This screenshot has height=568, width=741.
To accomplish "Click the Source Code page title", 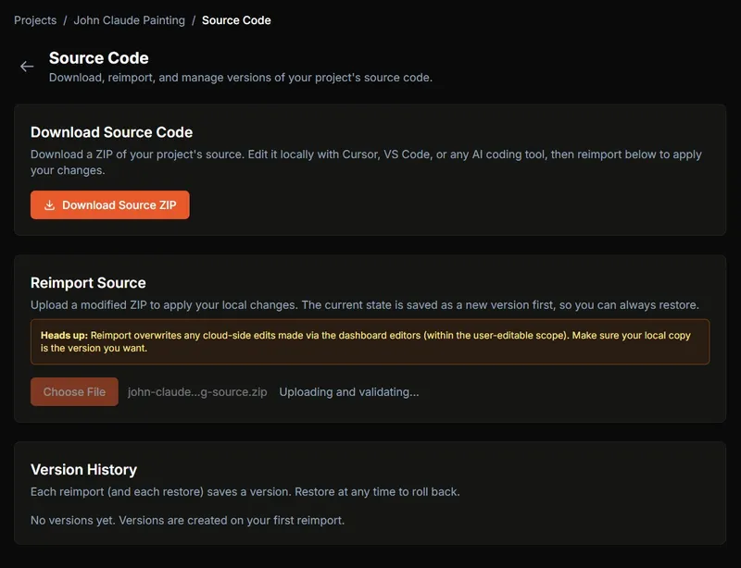I will point(99,58).
